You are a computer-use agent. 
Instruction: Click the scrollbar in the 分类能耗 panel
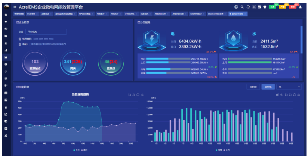302,39
